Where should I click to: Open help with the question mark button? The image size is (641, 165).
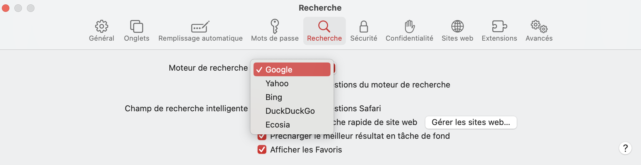(x=625, y=148)
